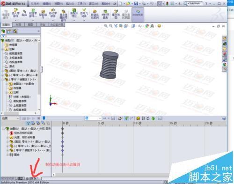
Task: Open the Smart Fasteners (智能扣件) tool
Action: tap(43, 14)
